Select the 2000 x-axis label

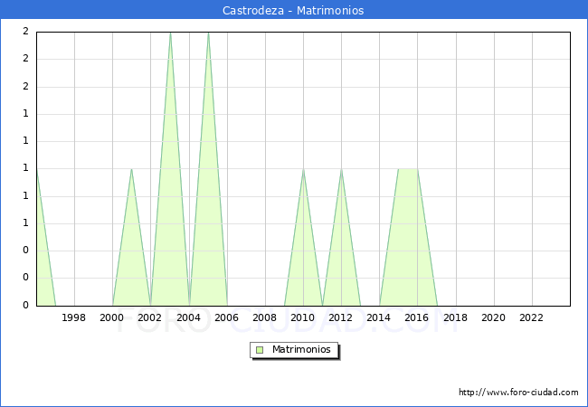112,318
